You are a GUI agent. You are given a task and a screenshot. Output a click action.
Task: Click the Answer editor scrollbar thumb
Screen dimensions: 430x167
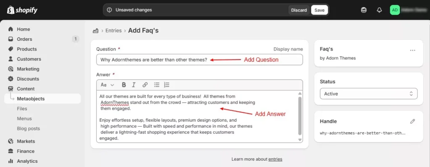[x=300, y=116]
